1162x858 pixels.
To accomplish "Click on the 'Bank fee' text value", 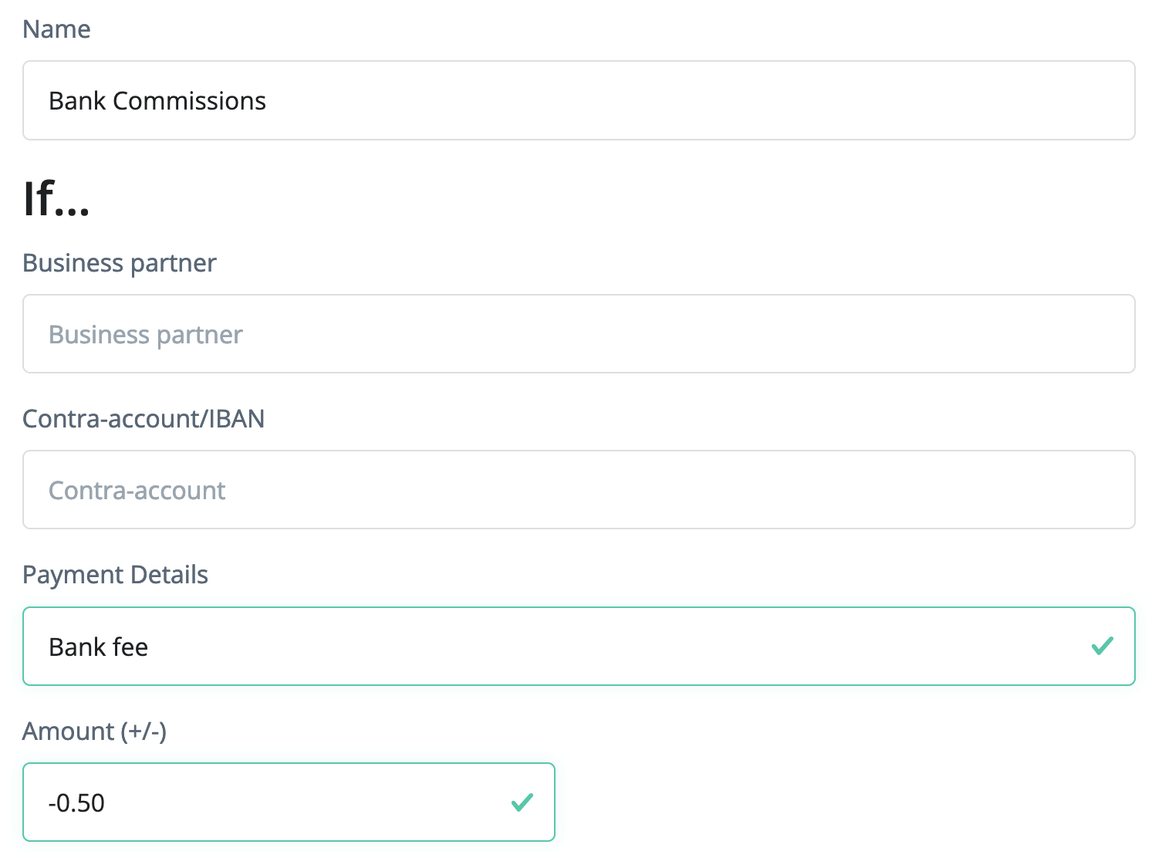I will [x=98, y=647].
